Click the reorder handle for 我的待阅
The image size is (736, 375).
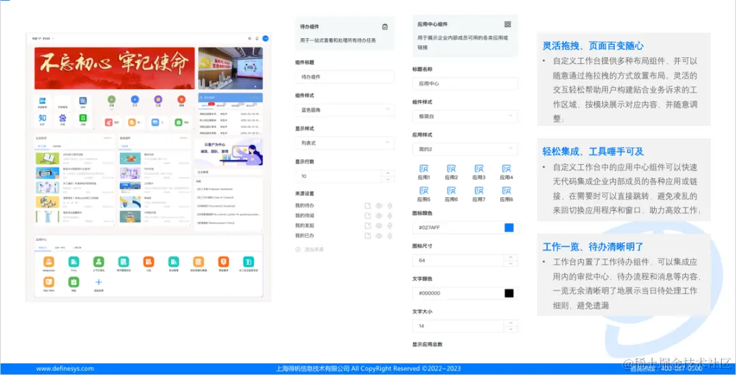[390, 216]
